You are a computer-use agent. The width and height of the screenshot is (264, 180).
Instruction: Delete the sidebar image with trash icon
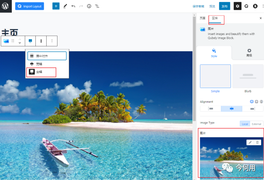coord(257,142)
